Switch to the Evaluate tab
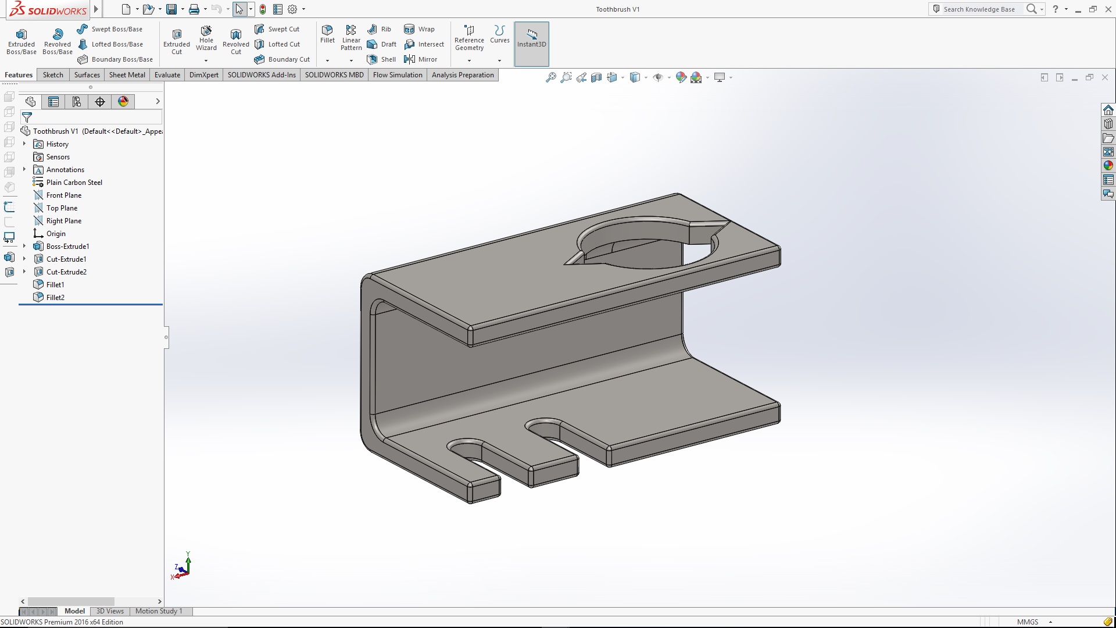The image size is (1116, 628). pyautogui.click(x=167, y=75)
